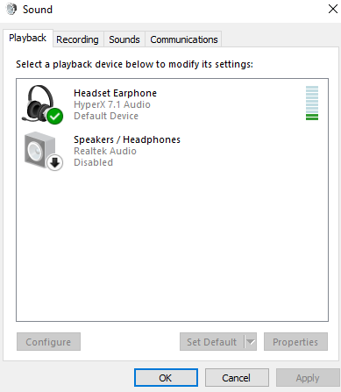
Task: Click the headset device icon
Action: (x=41, y=104)
